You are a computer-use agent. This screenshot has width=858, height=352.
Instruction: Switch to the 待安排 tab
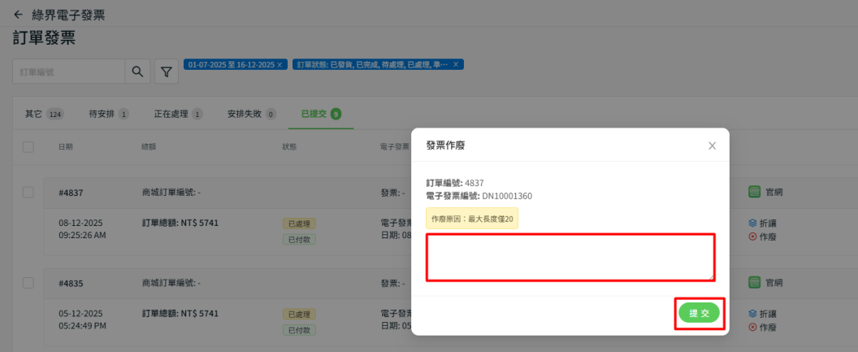pos(109,114)
